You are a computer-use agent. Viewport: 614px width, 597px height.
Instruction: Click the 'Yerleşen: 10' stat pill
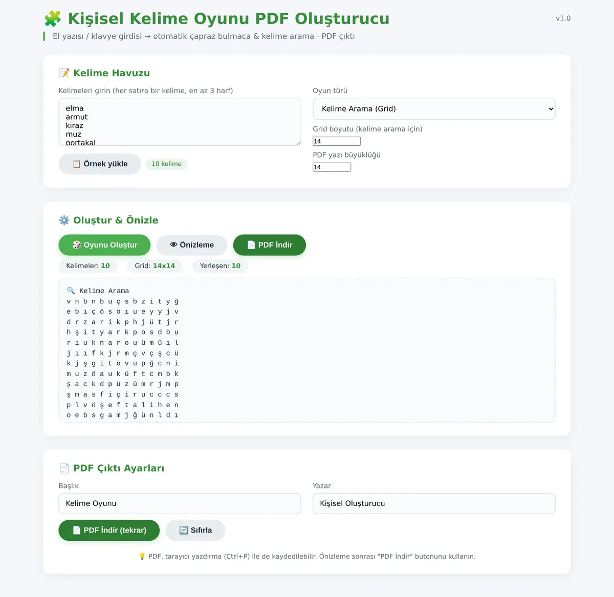tap(220, 266)
